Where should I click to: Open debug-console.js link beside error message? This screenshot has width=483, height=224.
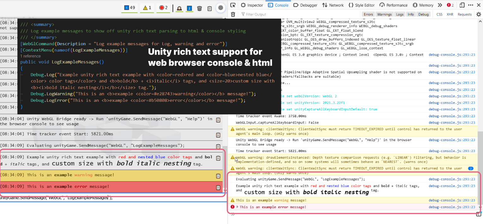click(x=451, y=207)
